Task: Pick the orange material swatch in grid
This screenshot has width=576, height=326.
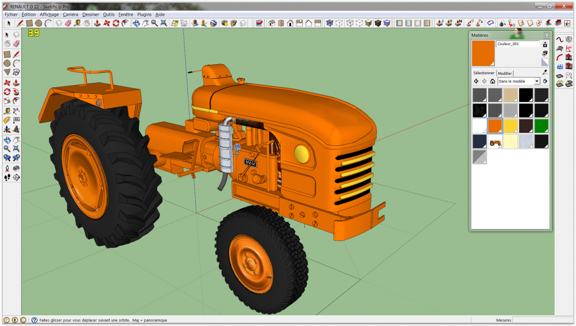Action: [495, 126]
